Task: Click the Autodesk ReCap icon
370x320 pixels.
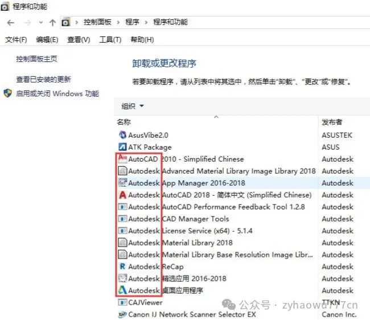Action: [x=122, y=266]
